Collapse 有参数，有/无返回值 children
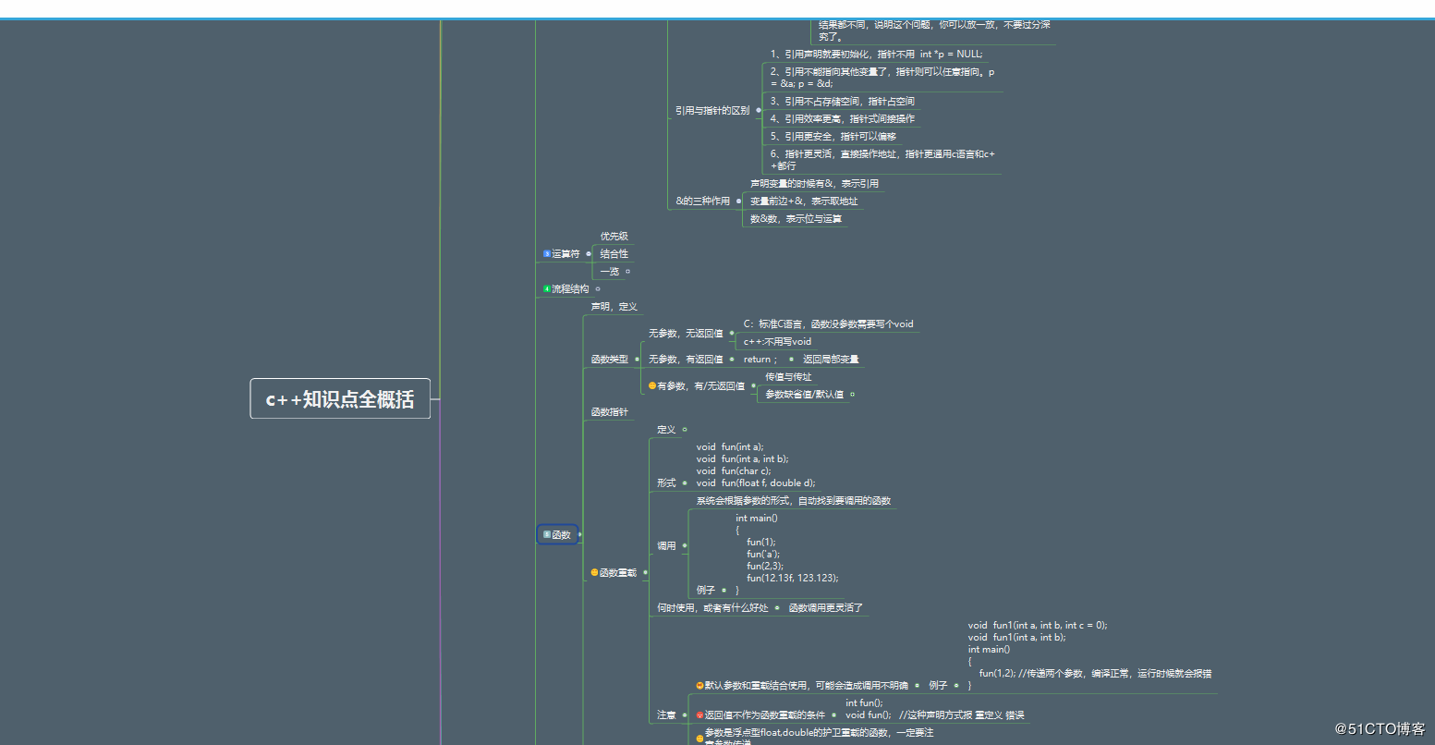The image size is (1435, 745). pyautogui.click(x=753, y=385)
